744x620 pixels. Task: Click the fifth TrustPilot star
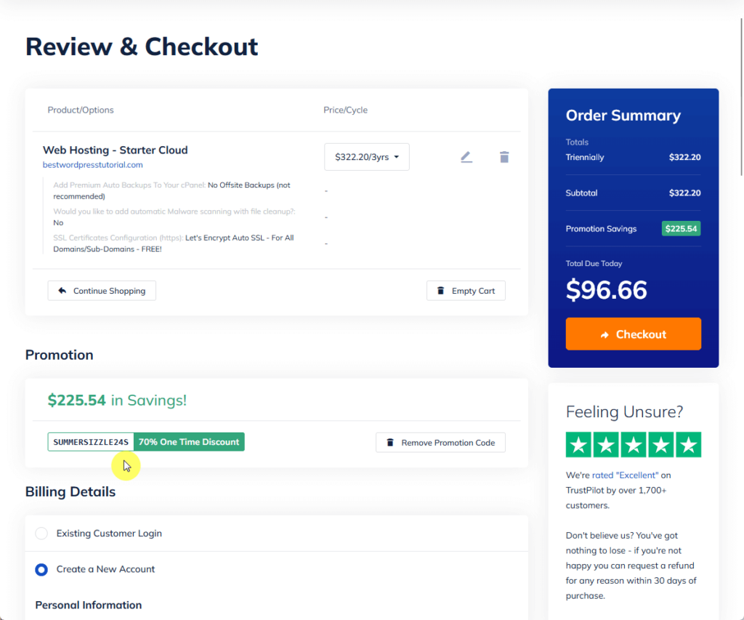(x=689, y=445)
